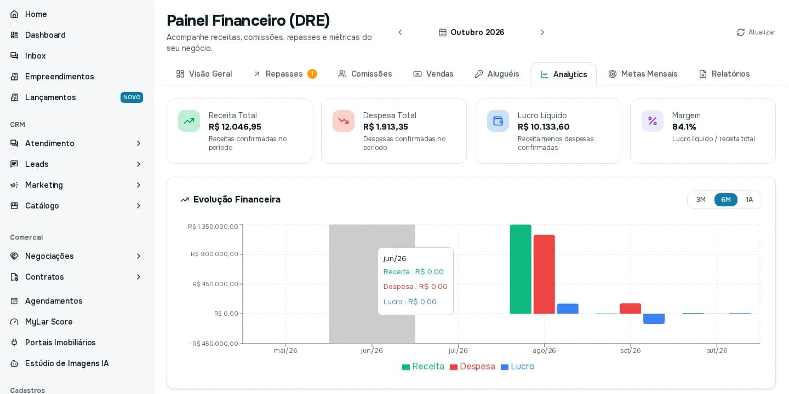Open the Metas Mensais tab
Screen dimensions: 789x394
point(643,74)
